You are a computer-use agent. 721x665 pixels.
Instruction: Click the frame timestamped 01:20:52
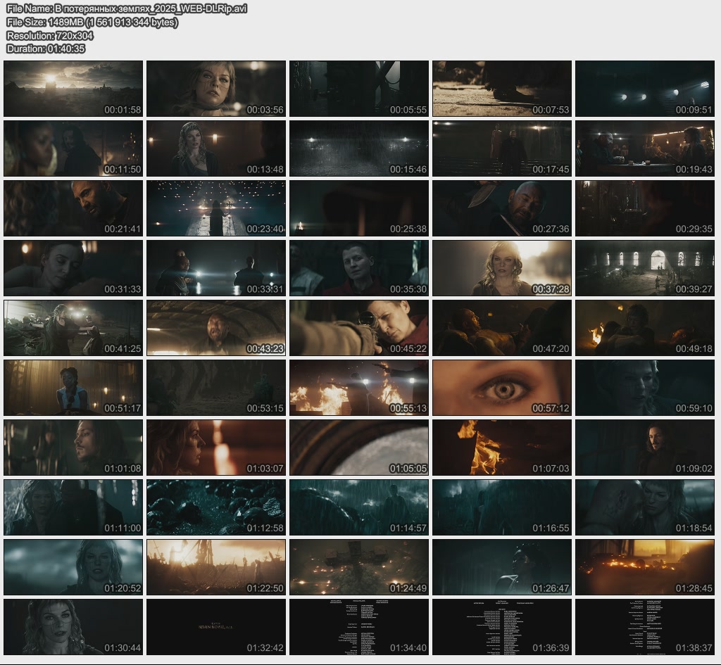click(x=73, y=567)
